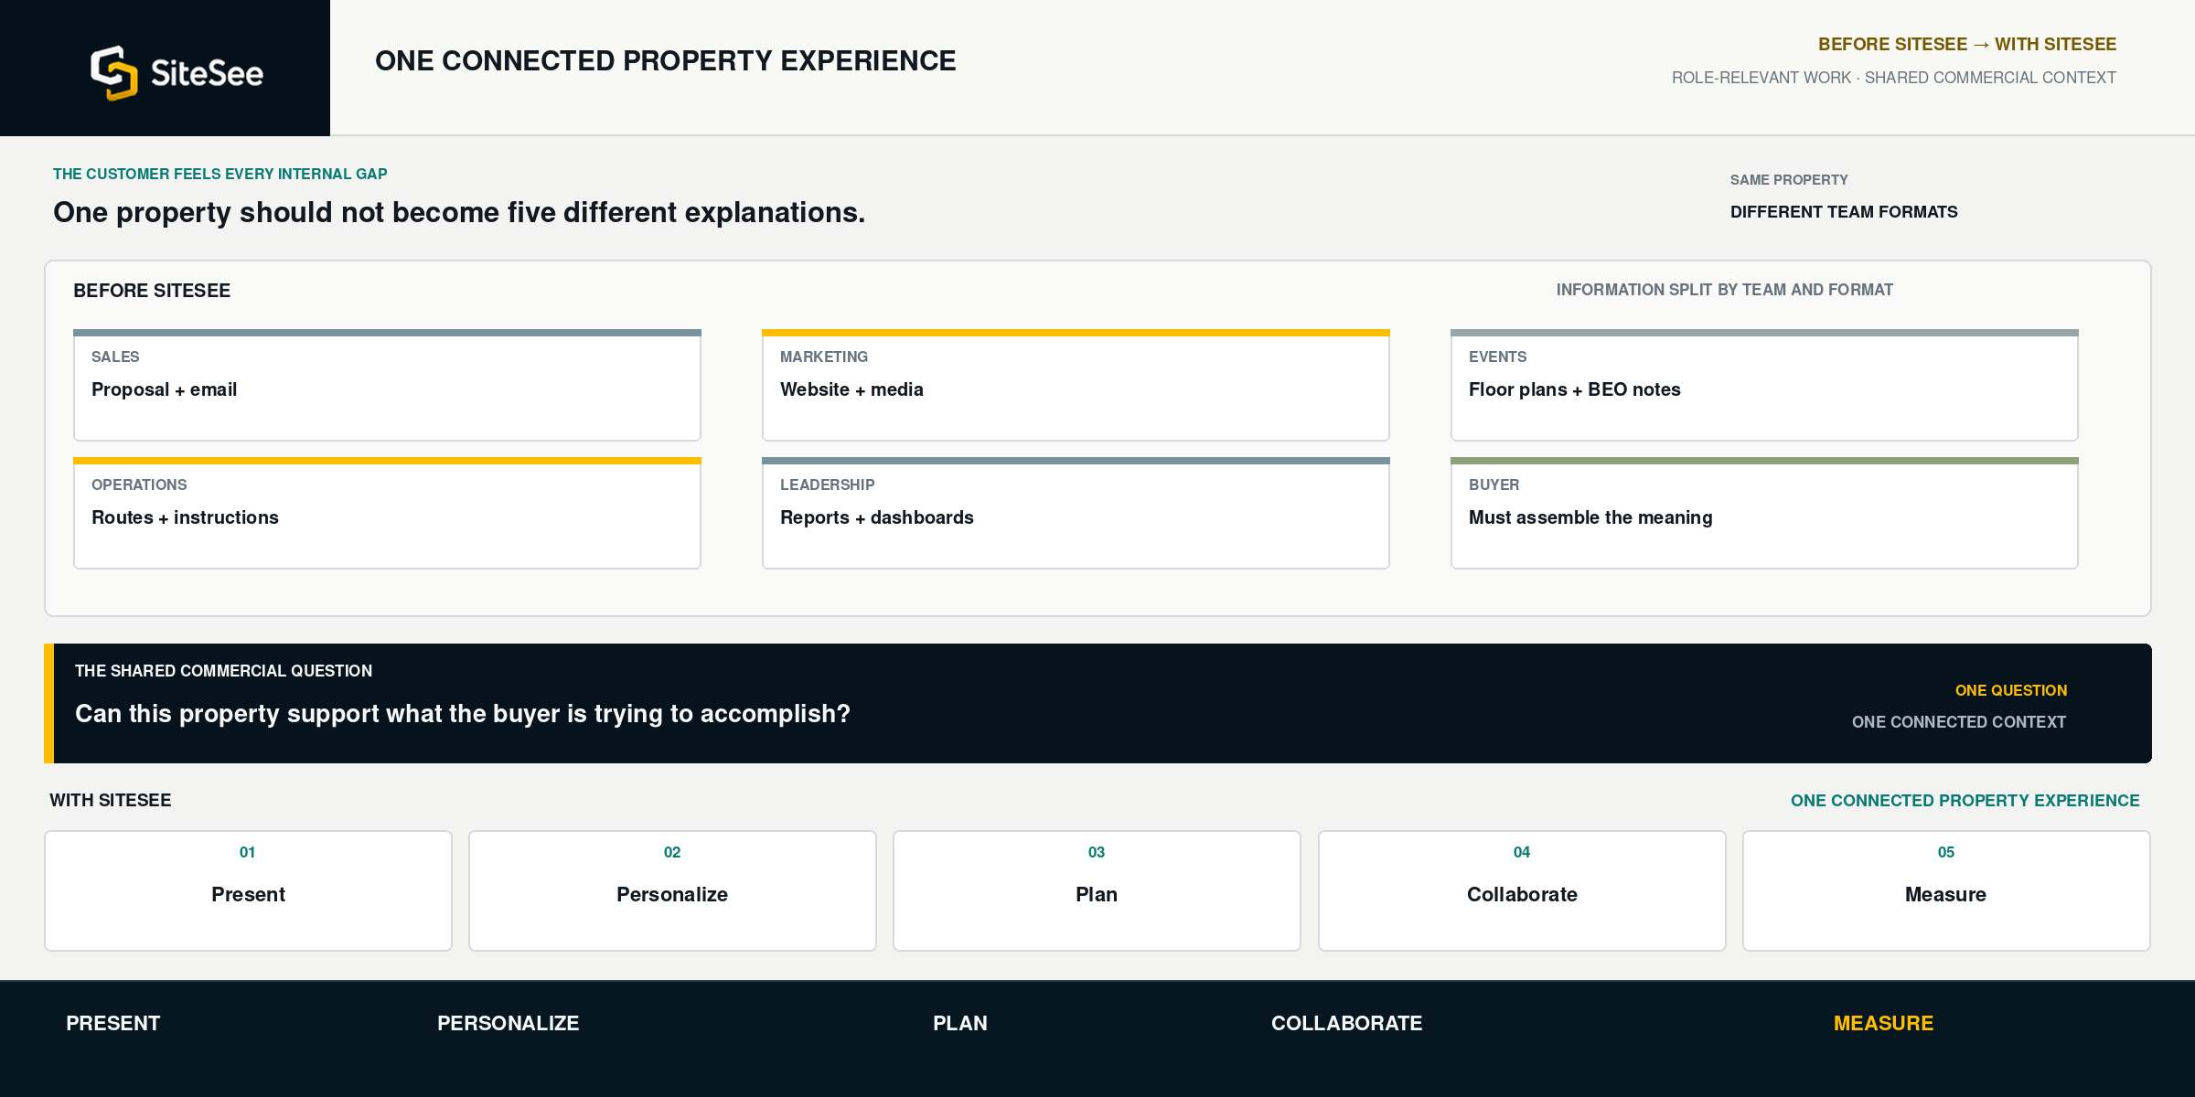Click the SiteSee logo
Image resolution: width=2195 pixels, height=1097 pixels.
pyautogui.click(x=177, y=72)
